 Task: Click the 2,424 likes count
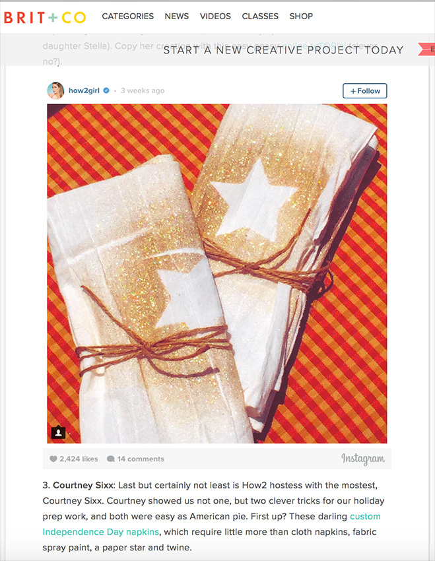point(79,459)
